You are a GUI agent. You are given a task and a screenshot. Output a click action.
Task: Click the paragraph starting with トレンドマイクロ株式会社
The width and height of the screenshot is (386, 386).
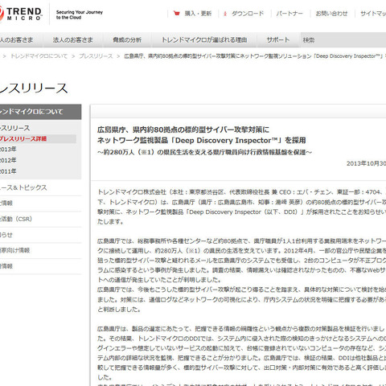(x=241, y=207)
